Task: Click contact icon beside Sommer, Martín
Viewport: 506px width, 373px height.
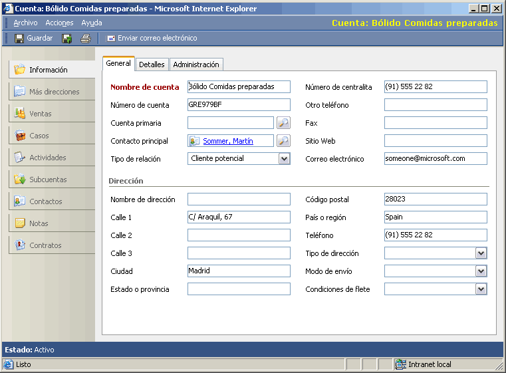Action: point(195,141)
